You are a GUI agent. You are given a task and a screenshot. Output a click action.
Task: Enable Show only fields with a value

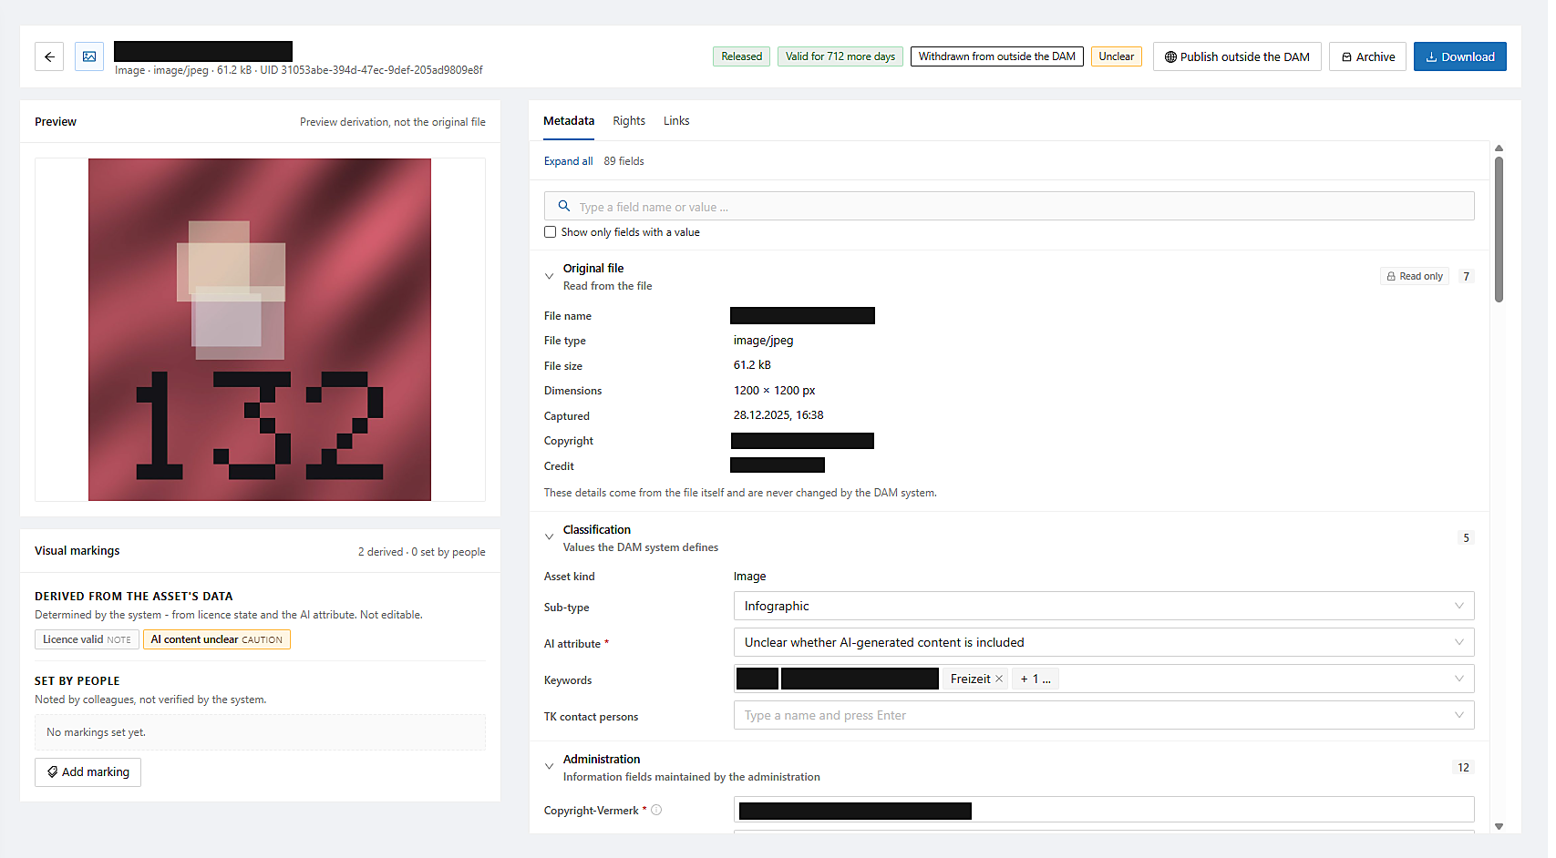coord(550,232)
